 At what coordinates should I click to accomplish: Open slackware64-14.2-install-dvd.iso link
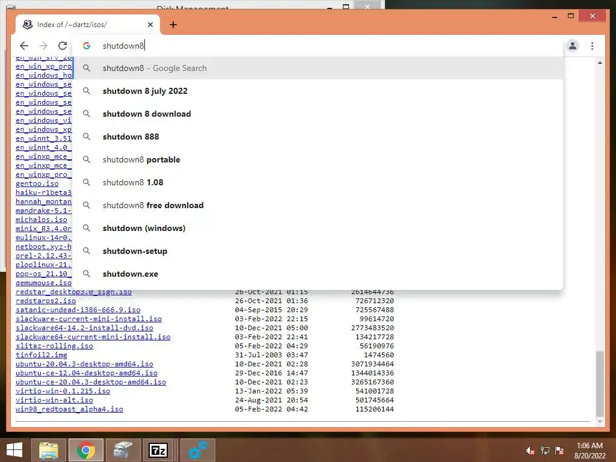click(84, 328)
